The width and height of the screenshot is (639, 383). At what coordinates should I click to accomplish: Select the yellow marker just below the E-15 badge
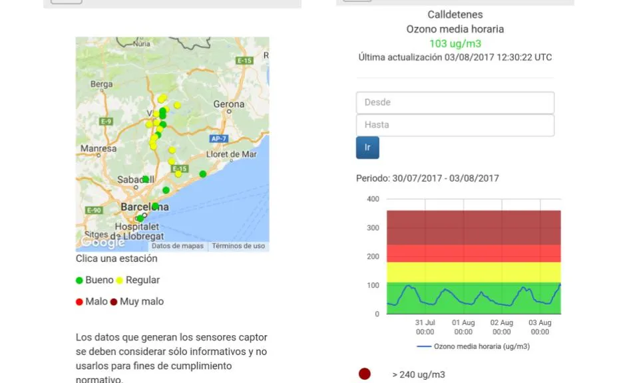pyautogui.click(x=178, y=174)
